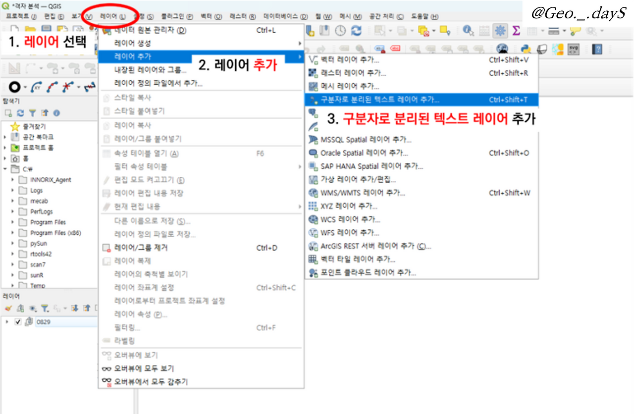Uncheck visibility of layer 0829
The image size is (634, 414).
18,322
